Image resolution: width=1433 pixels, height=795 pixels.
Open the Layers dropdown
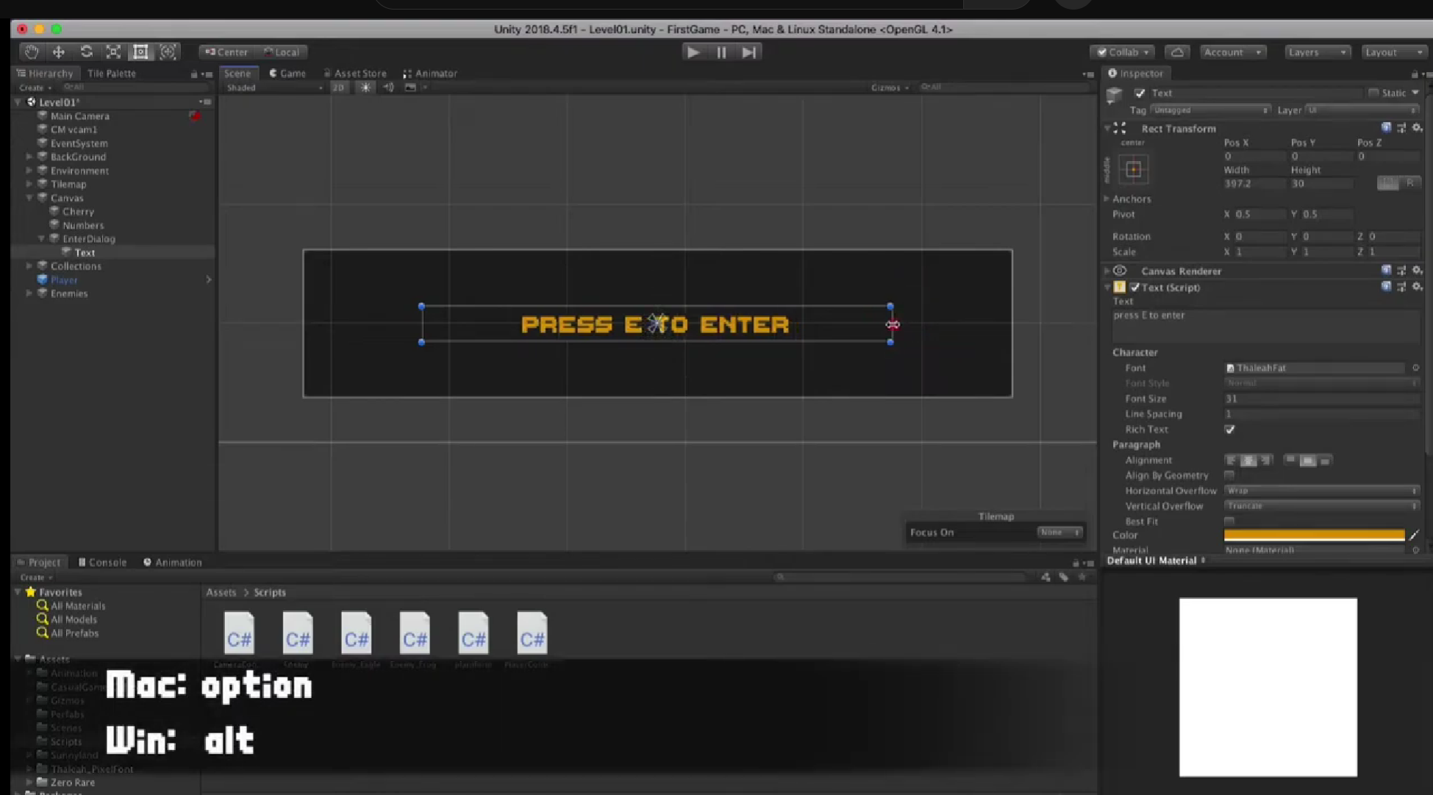(x=1317, y=52)
